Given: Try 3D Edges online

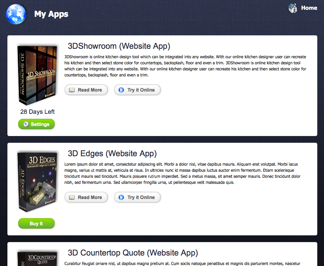Looking at the screenshot, I should pos(137,197).
